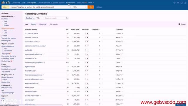
Task: Click the fire icon beside Top pages
Action: [10, 54]
